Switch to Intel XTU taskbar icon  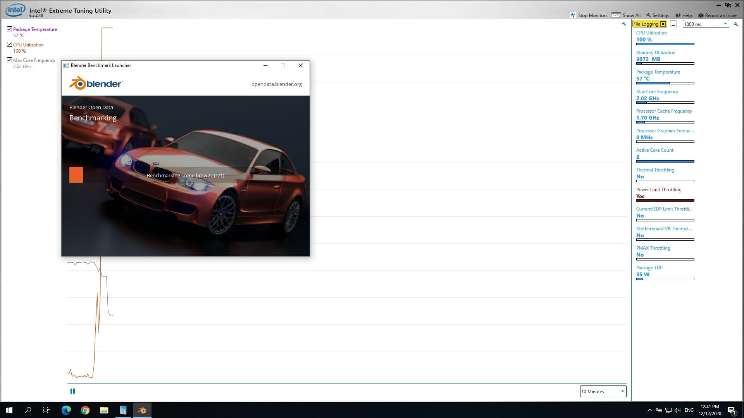tap(123, 410)
